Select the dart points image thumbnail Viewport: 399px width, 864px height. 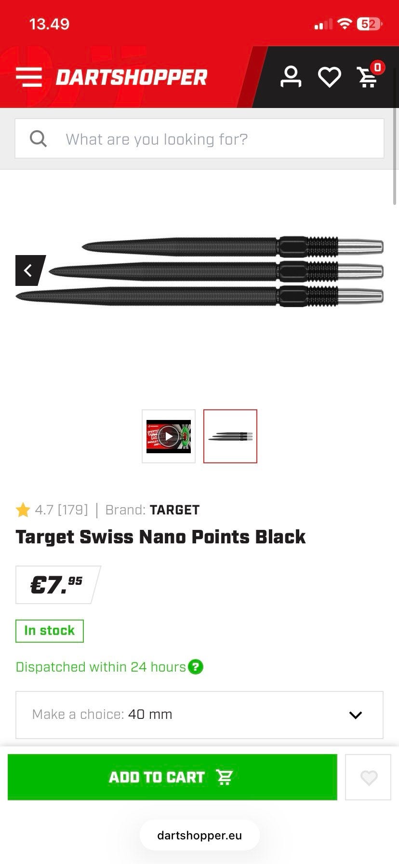coord(230,436)
